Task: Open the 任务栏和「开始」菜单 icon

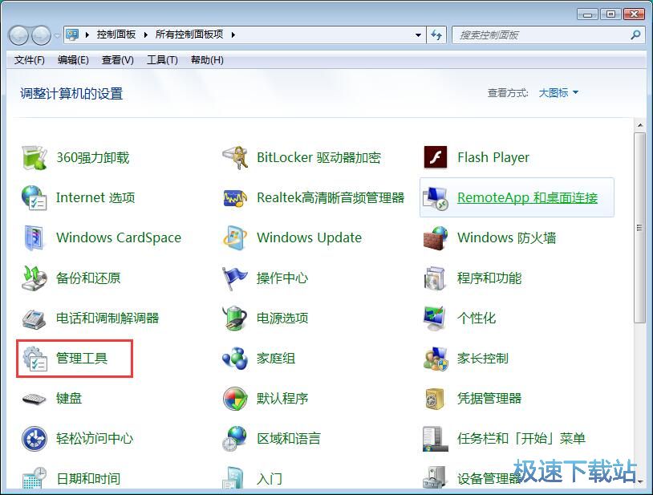Action: tap(435, 438)
